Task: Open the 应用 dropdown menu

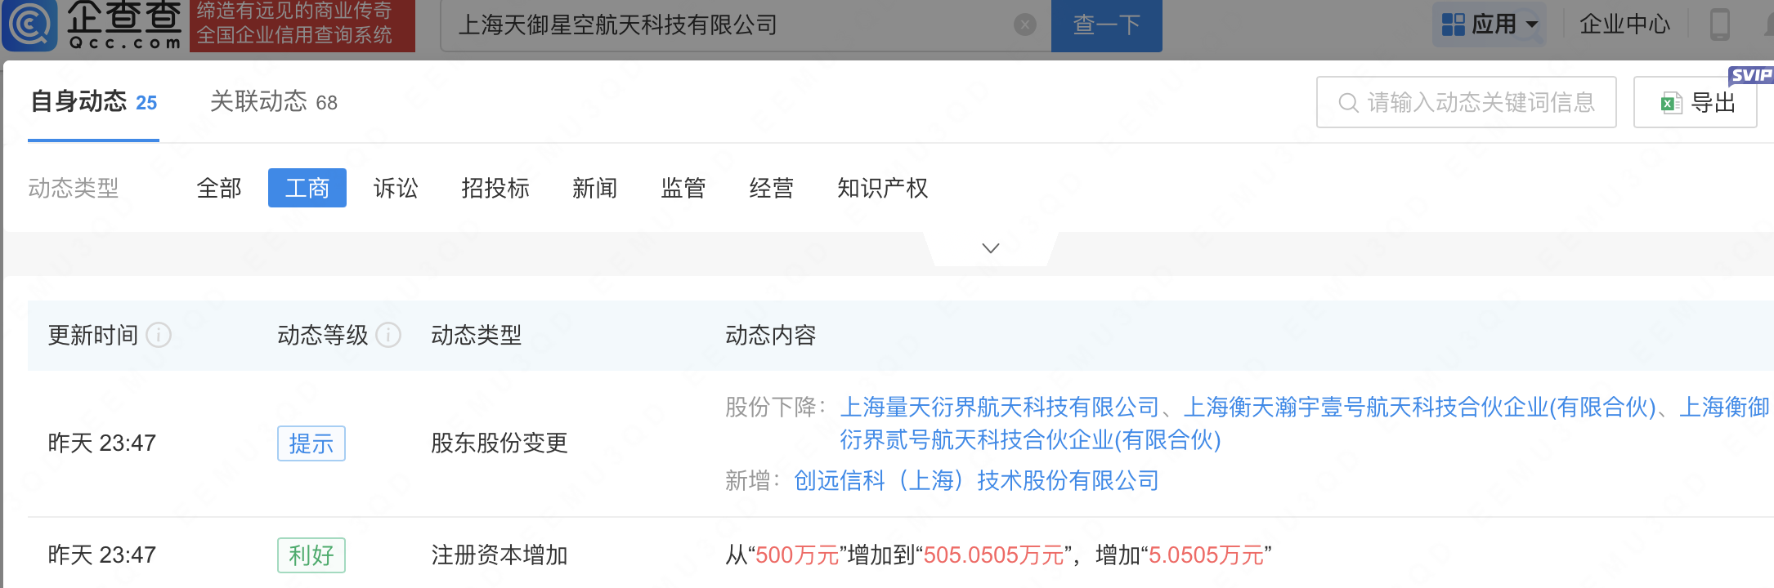Action: 1490,24
